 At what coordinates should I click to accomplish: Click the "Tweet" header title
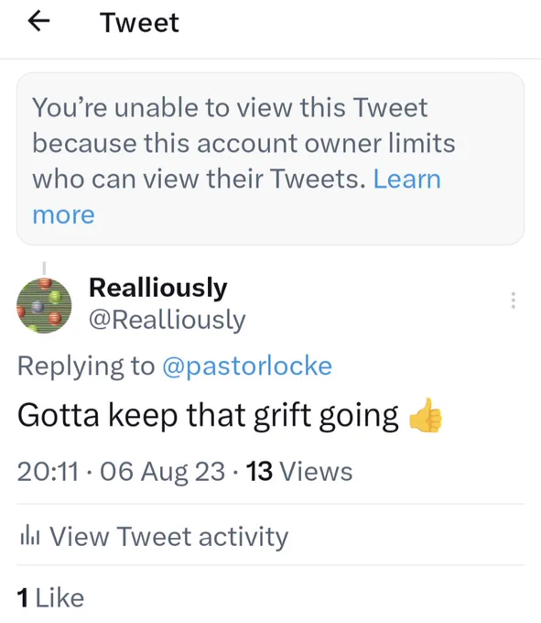[139, 22]
